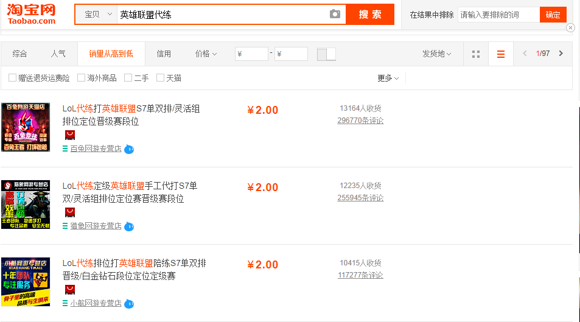Click 10415人收货 sales count
The image size is (580, 322).
click(360, 263)
